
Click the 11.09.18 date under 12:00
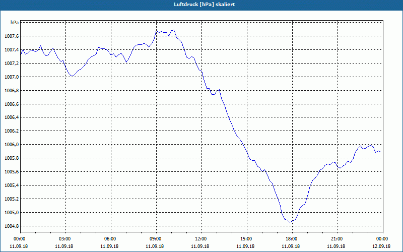click(x=200, y=246)
